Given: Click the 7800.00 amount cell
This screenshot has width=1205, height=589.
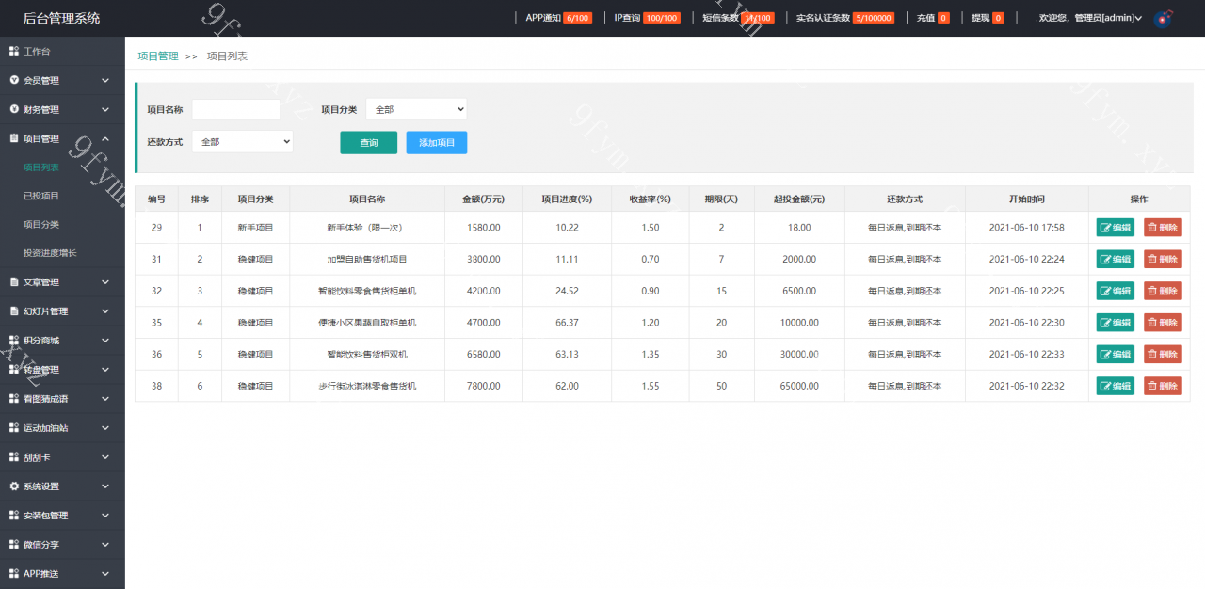Looking at the screenshot, I should point(484,386).
